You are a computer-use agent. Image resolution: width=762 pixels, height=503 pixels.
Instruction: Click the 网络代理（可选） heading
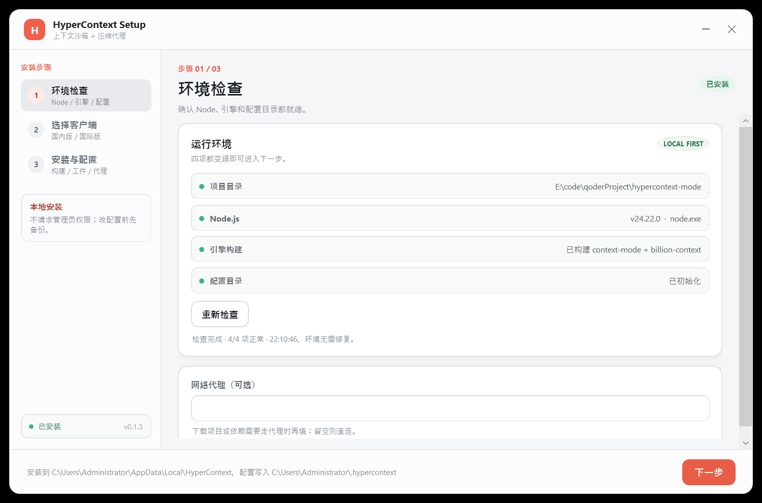click(x=225, y=385)
